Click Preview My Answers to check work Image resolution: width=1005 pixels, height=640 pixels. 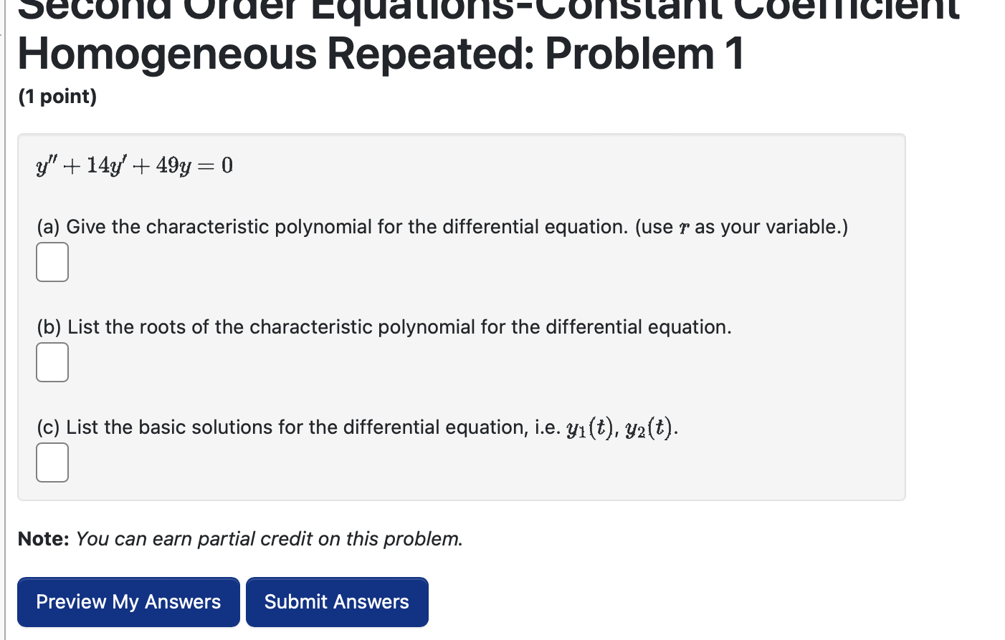pos(128,601)
